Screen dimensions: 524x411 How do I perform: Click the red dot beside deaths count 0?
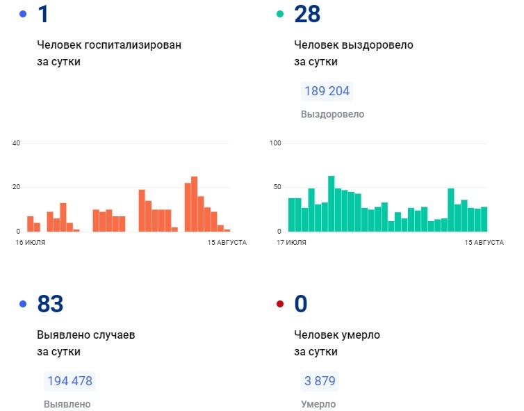[280, 304]
